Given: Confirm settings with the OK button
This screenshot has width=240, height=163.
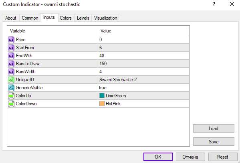Looking at the screenshot, I should [158, 157].
